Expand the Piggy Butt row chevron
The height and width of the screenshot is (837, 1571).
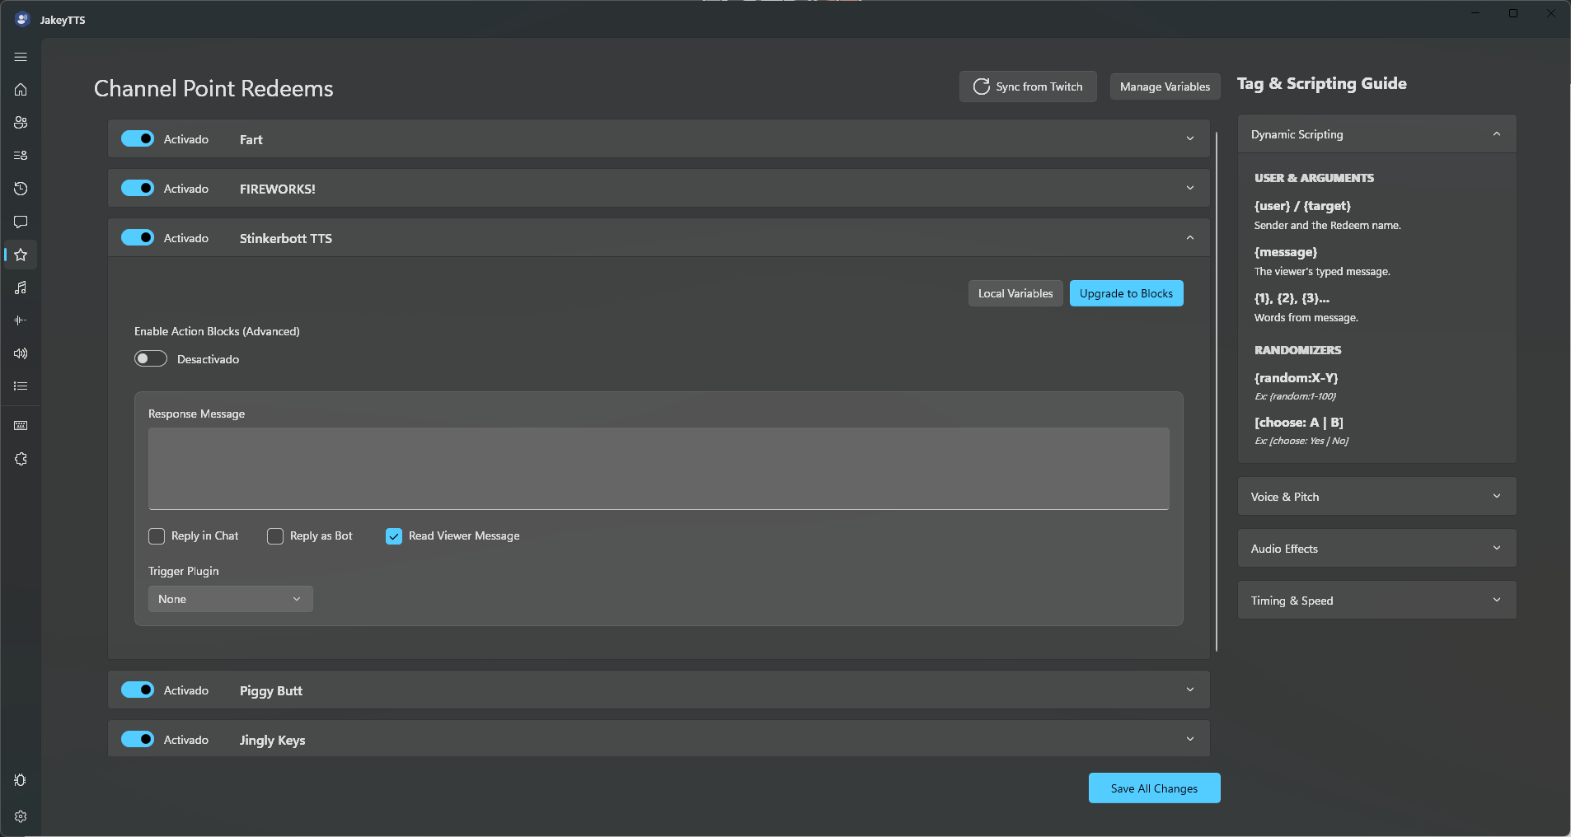coord(1190,690)
